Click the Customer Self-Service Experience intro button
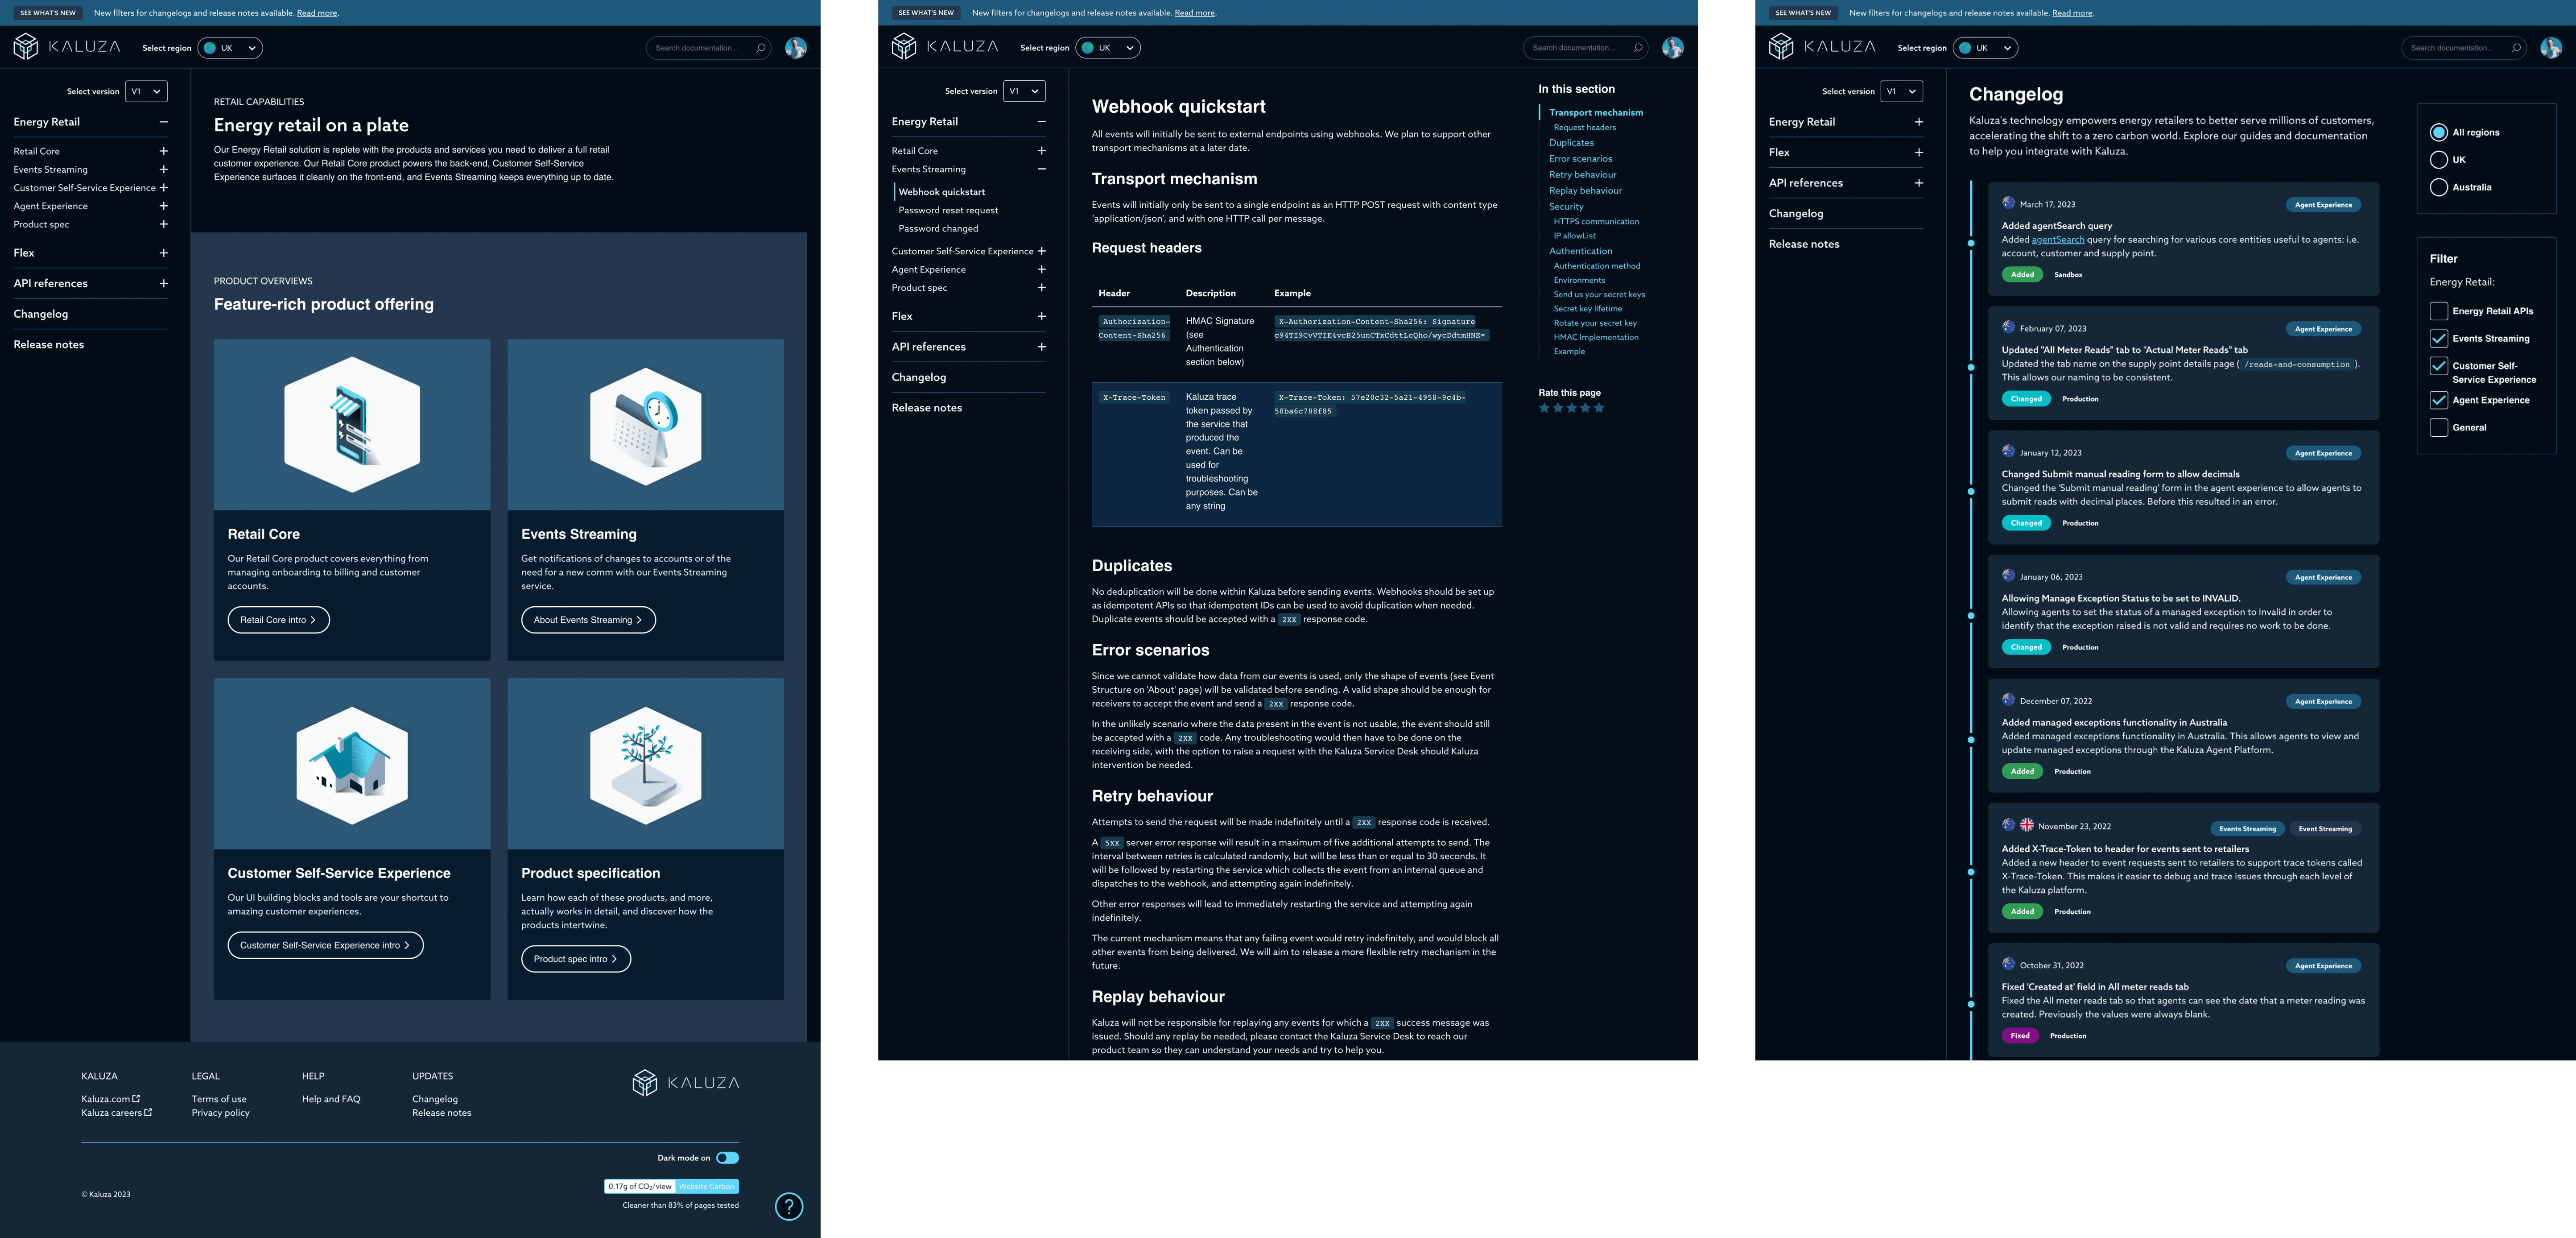Screen dimensions: 2576x1238 tap(325, 945)
